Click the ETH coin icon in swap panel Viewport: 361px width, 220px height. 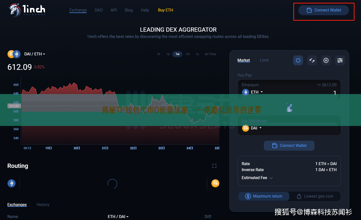(x=246, y=92)
